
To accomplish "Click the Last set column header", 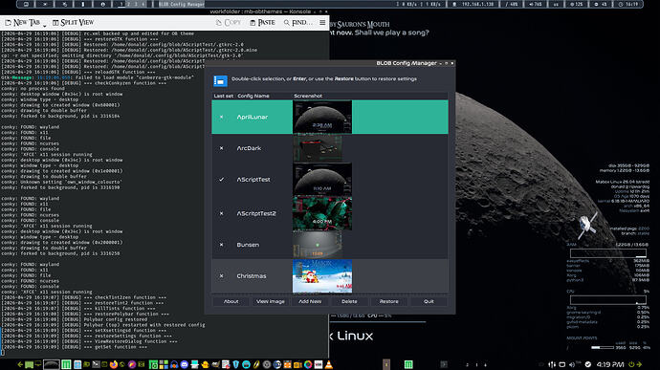I will (x=224, y=96).
